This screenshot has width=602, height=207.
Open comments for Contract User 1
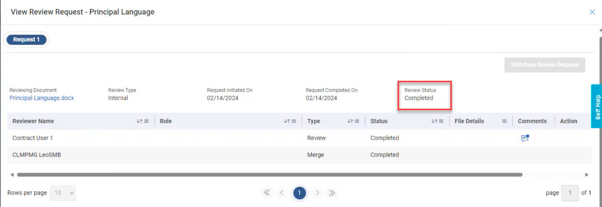[525, 138]
